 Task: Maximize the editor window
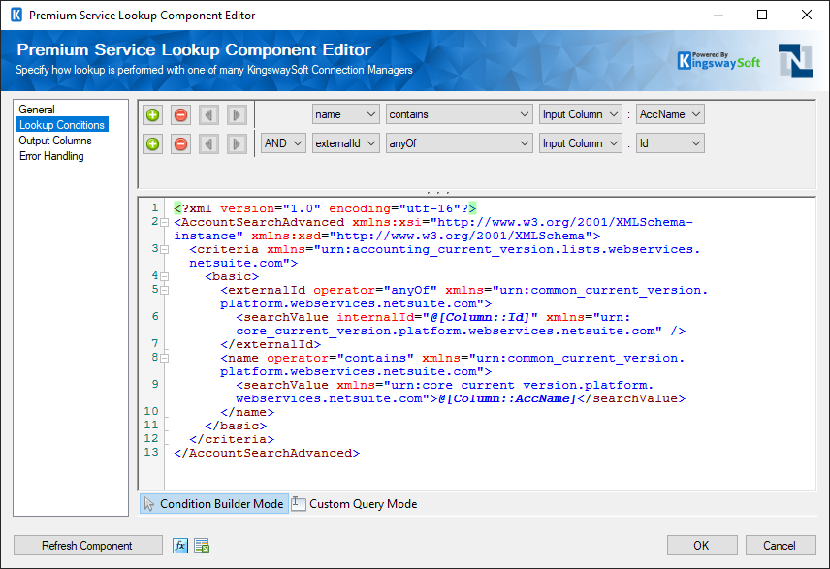[762, 15]
